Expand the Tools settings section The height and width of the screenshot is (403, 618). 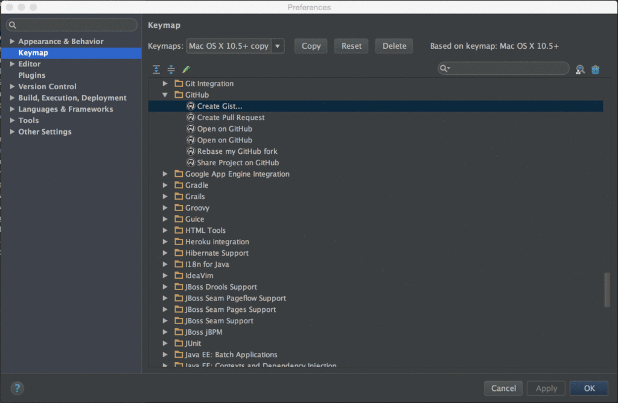pyautogui.click(x=12, y=120)
